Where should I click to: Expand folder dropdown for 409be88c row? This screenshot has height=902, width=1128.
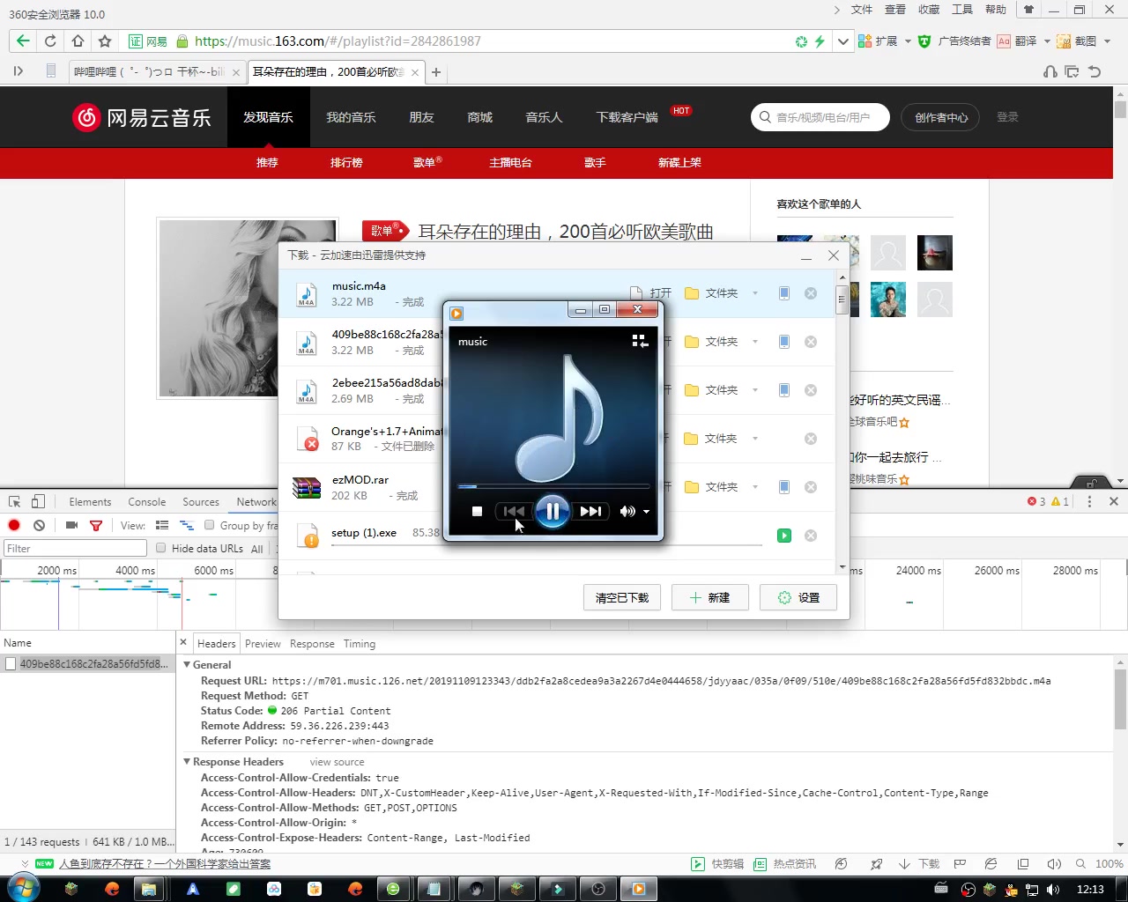[755, 342]
